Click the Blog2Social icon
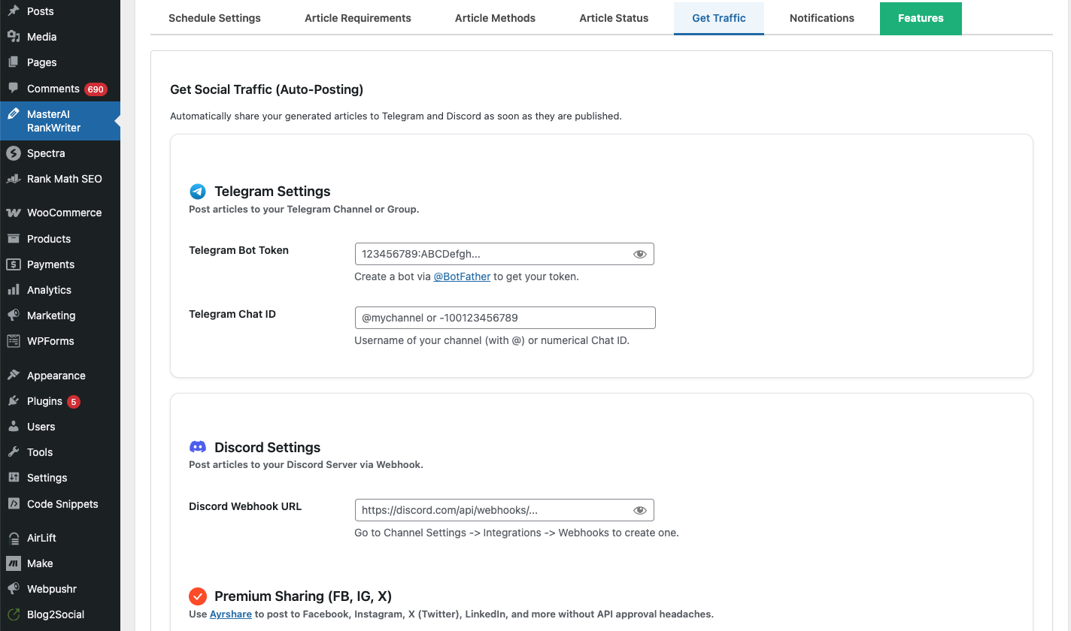Image resolution: width=1071 pixels, height=631 pixels. point(14,614)
